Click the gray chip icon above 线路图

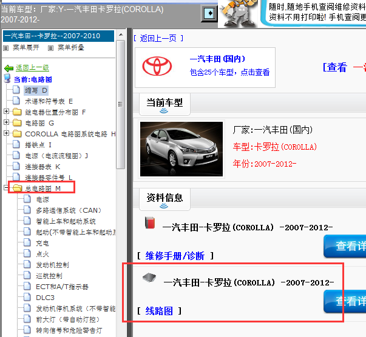149,278
